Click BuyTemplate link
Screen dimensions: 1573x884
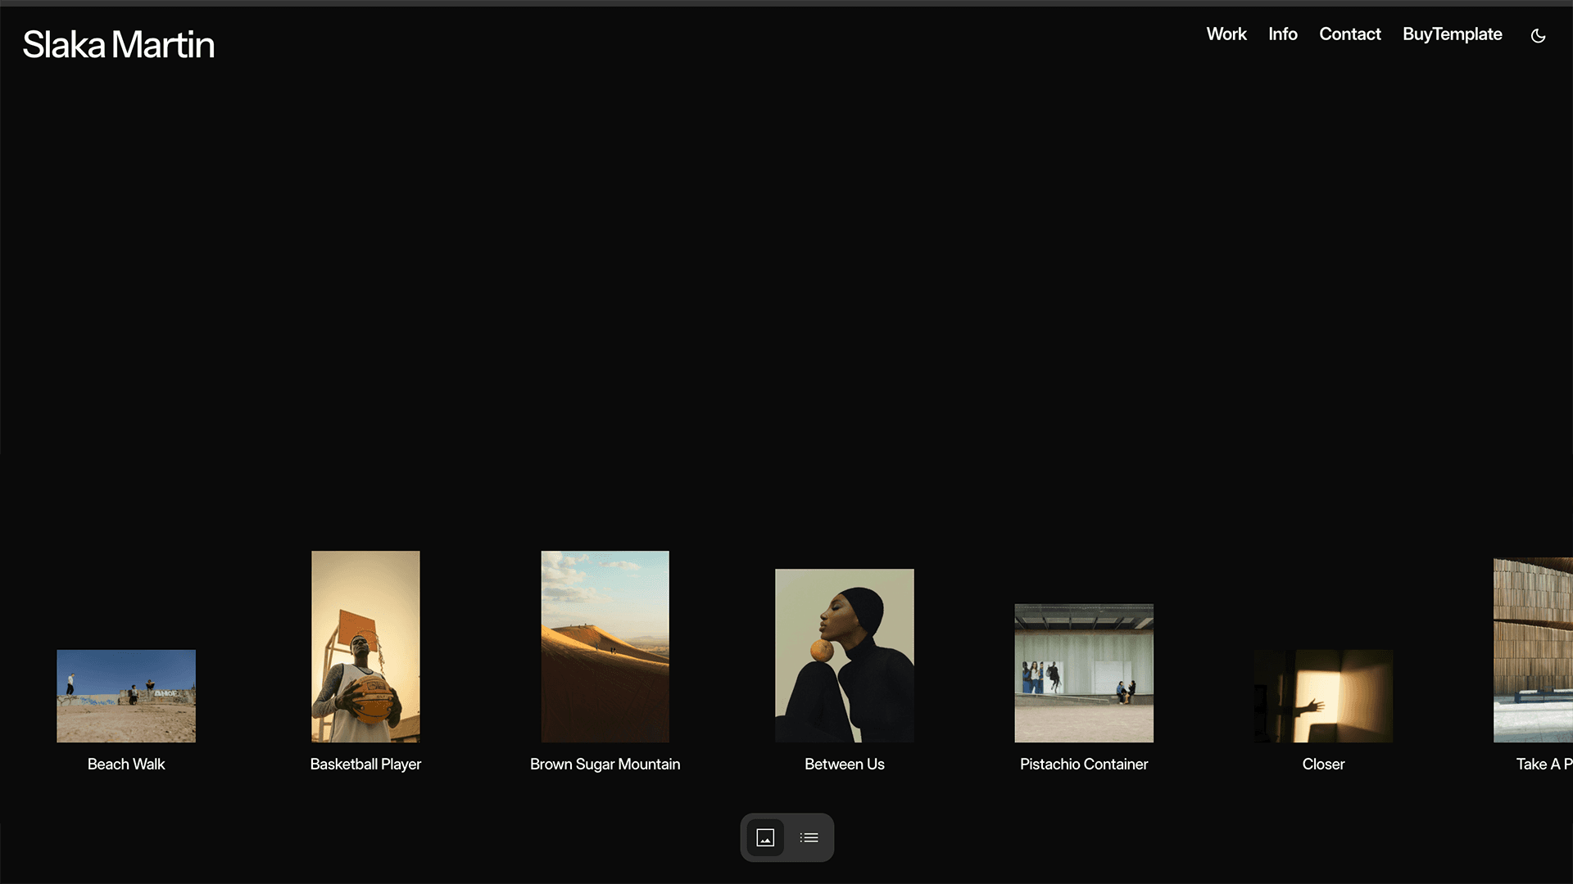click(x=1452, y=34)
